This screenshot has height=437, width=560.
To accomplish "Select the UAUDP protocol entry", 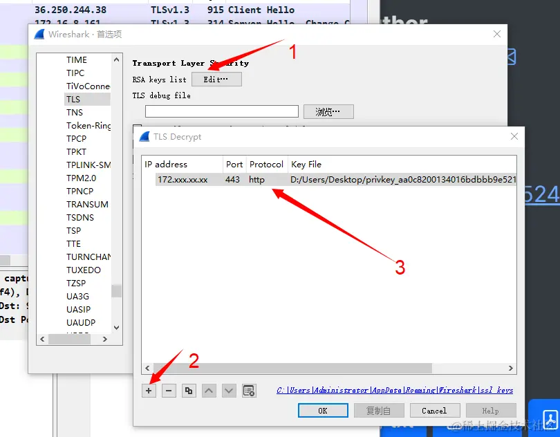I will pyautogui.click(x=81, y=323).
